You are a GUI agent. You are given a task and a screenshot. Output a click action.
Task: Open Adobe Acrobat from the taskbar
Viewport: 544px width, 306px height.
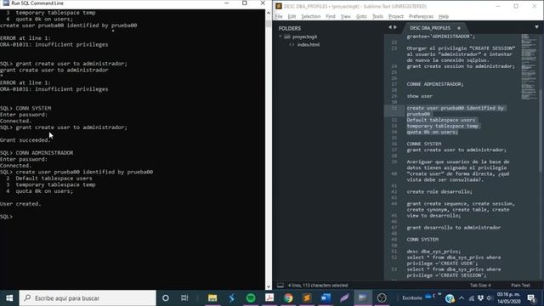(269, 298)
